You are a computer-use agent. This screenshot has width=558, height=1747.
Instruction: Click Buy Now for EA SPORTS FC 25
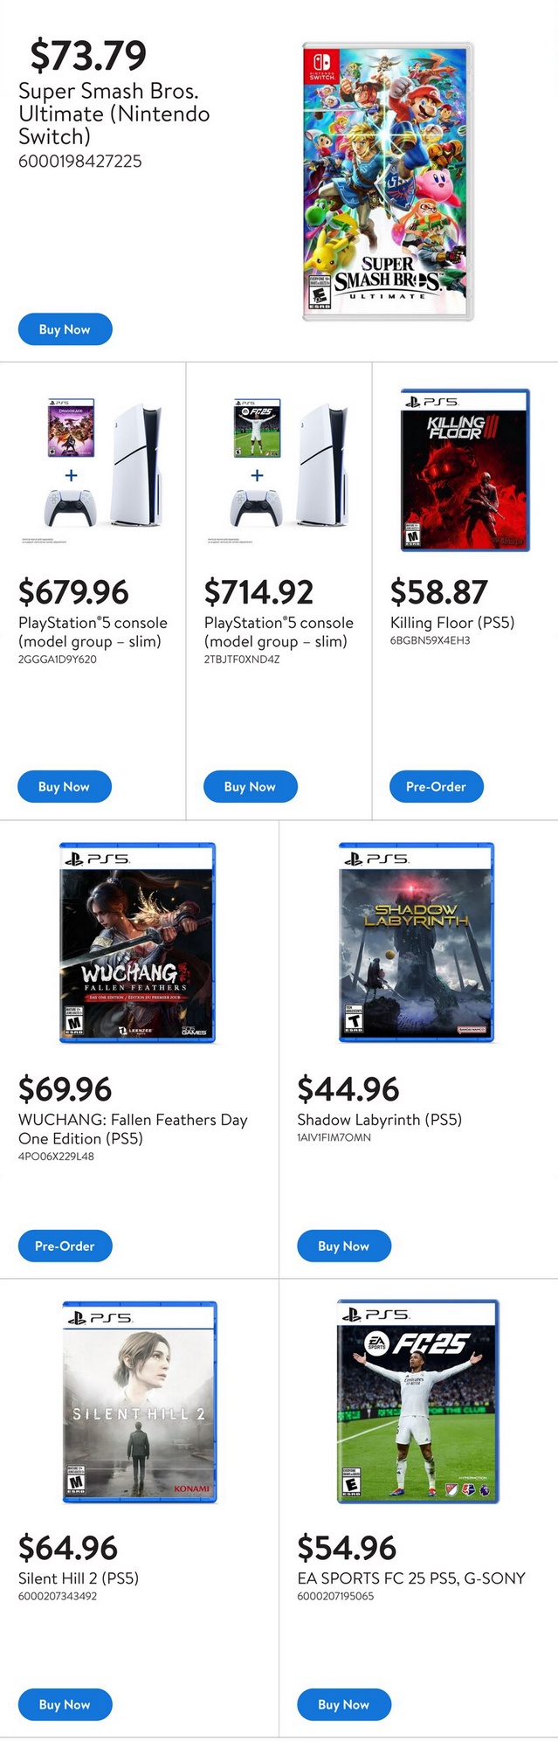point(343,1704)
